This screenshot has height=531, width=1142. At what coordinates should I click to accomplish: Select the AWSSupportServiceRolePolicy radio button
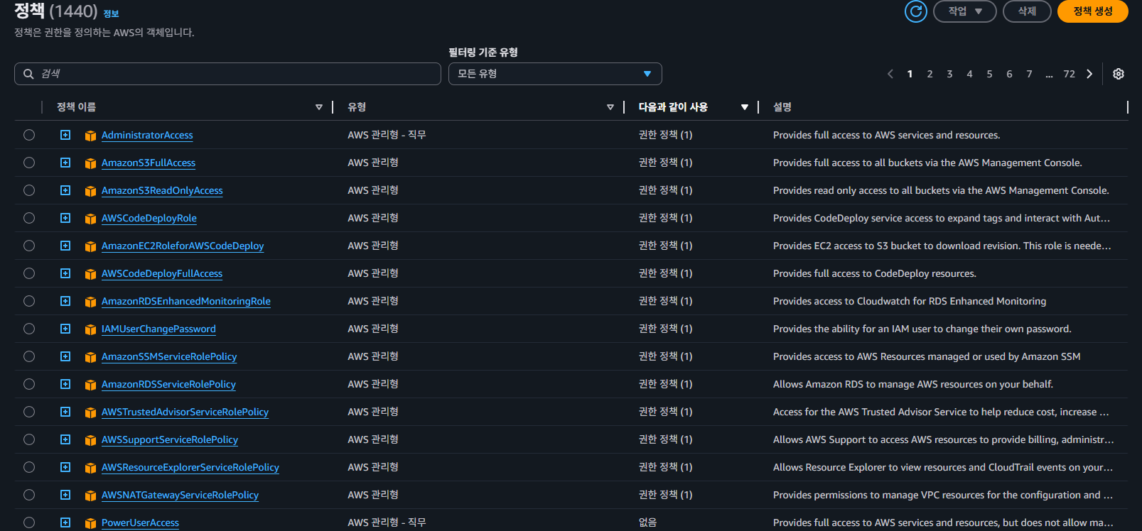tap(29, 439)
